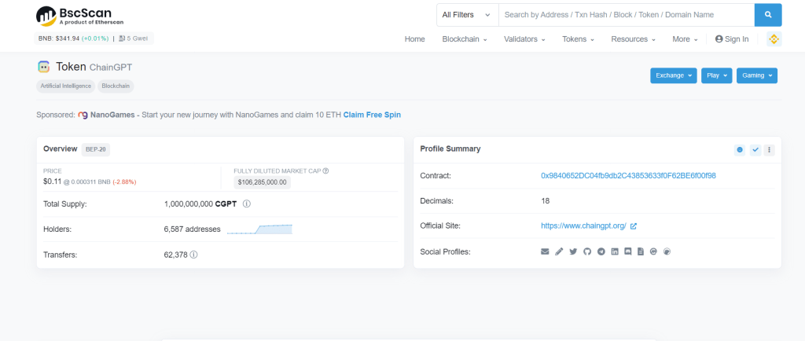Expand the Exchange dropdown button
The width and height of the screenshot is (805, 341).
pos(674,75)
